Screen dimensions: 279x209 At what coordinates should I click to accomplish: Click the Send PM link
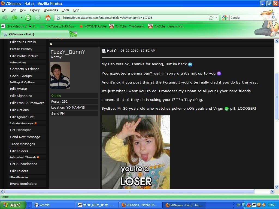(58, 113)
